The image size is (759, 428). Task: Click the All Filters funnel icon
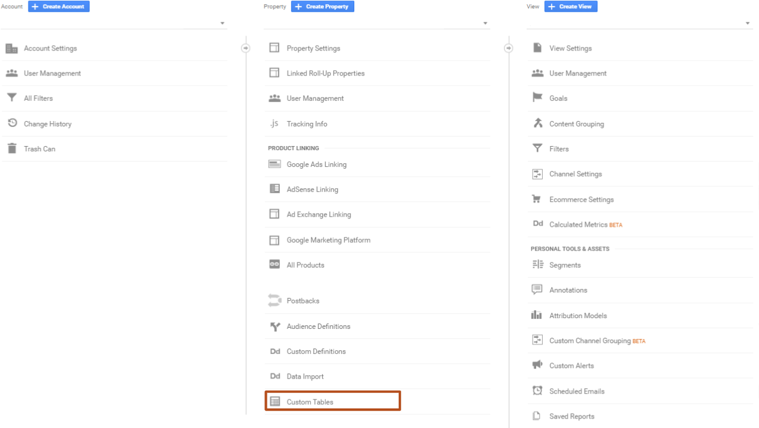[12, 98]
